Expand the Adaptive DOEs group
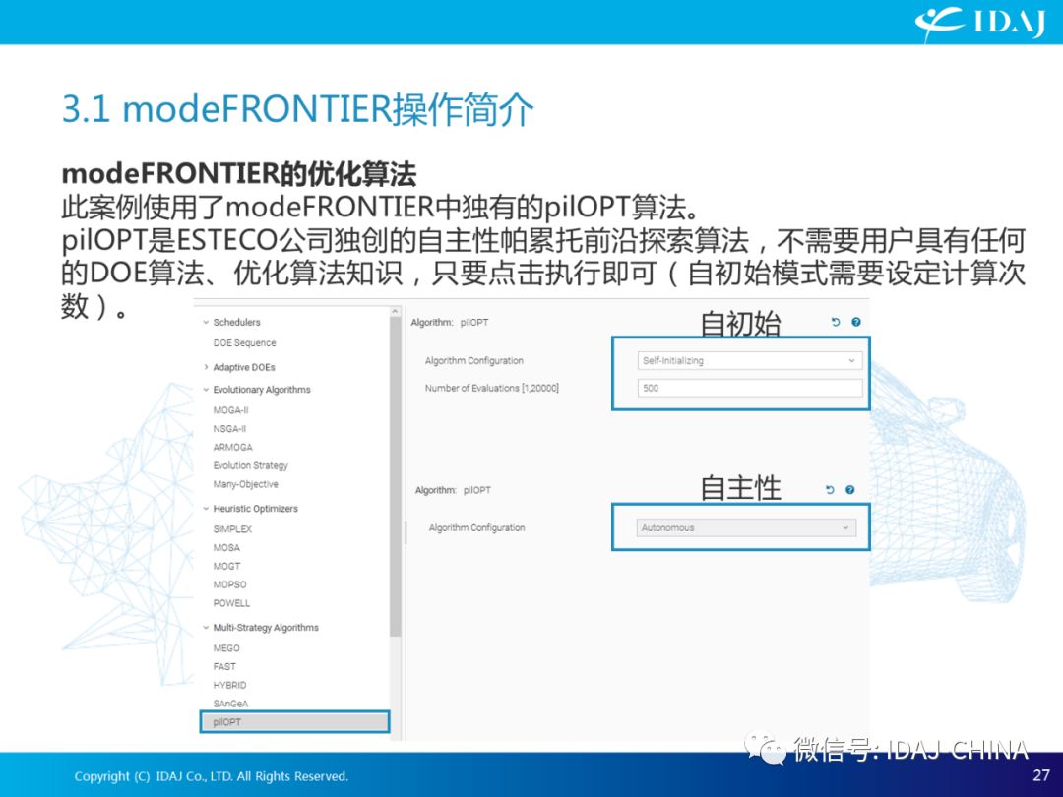This screenshot has height=797, width=1063. point(206,367)
